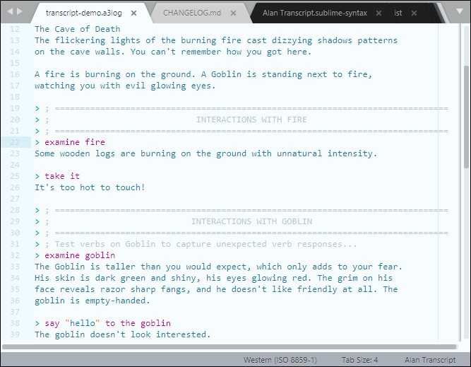Switch to Alan Transcript.sublime-syntax tab
Image resolution: width=471 pixels, height=367 pixels.
[x=315, y=13]
